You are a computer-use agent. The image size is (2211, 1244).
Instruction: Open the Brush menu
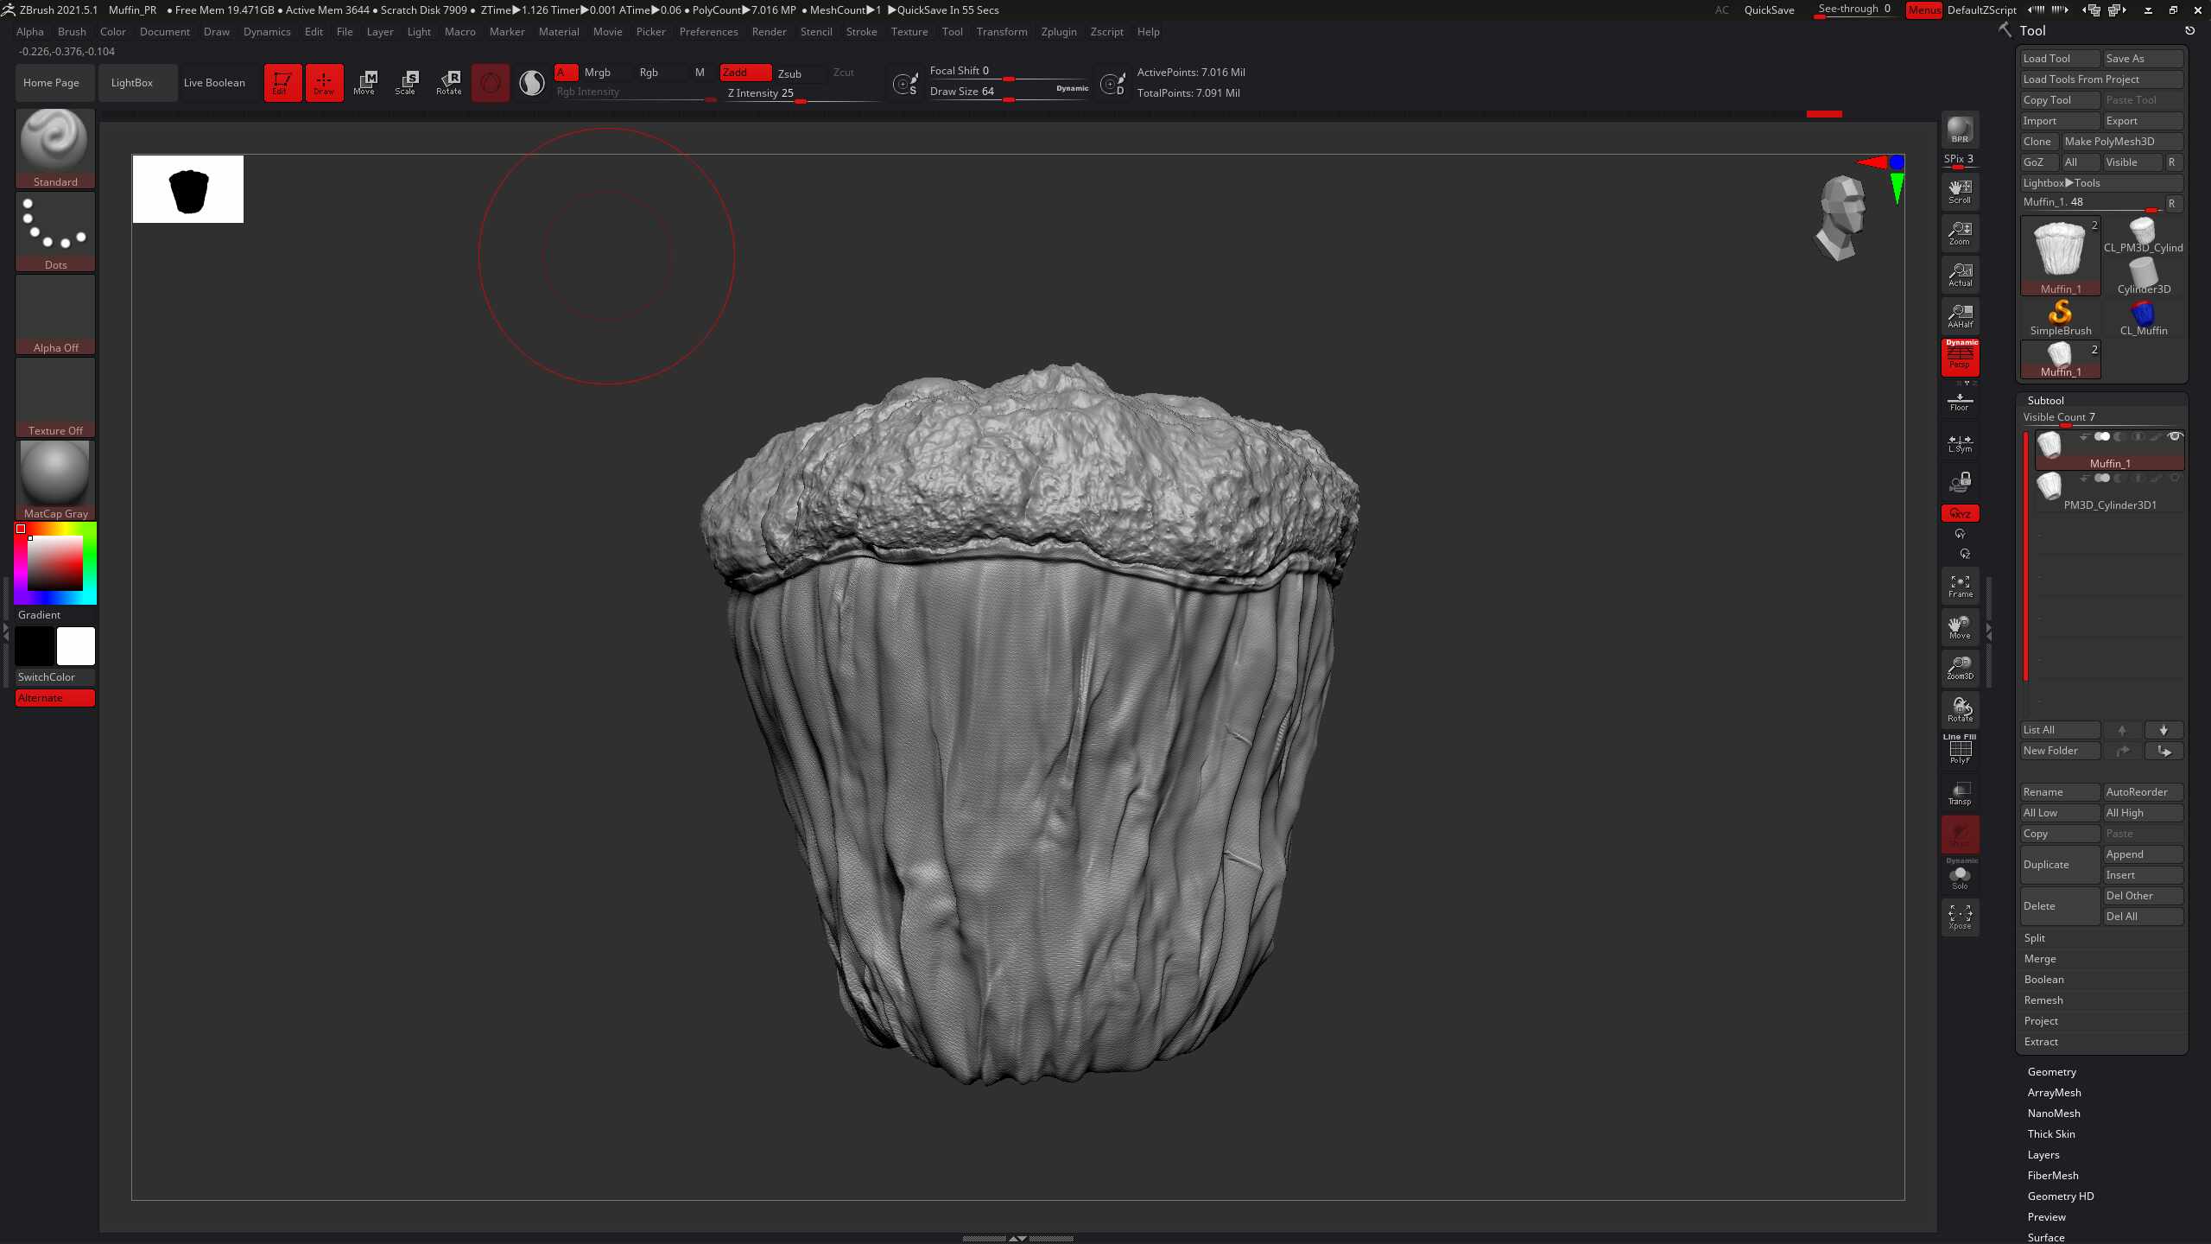(x=72, y=32)
